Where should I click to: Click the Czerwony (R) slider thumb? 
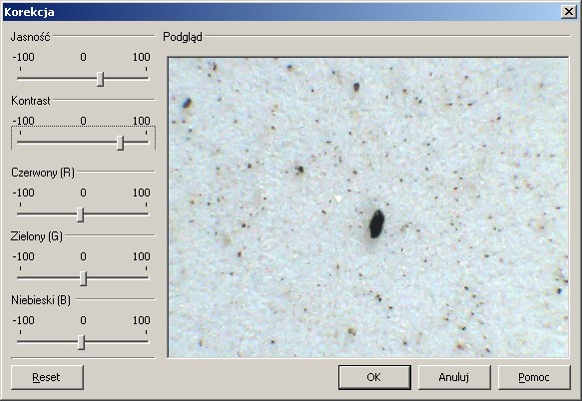[81, 214]
